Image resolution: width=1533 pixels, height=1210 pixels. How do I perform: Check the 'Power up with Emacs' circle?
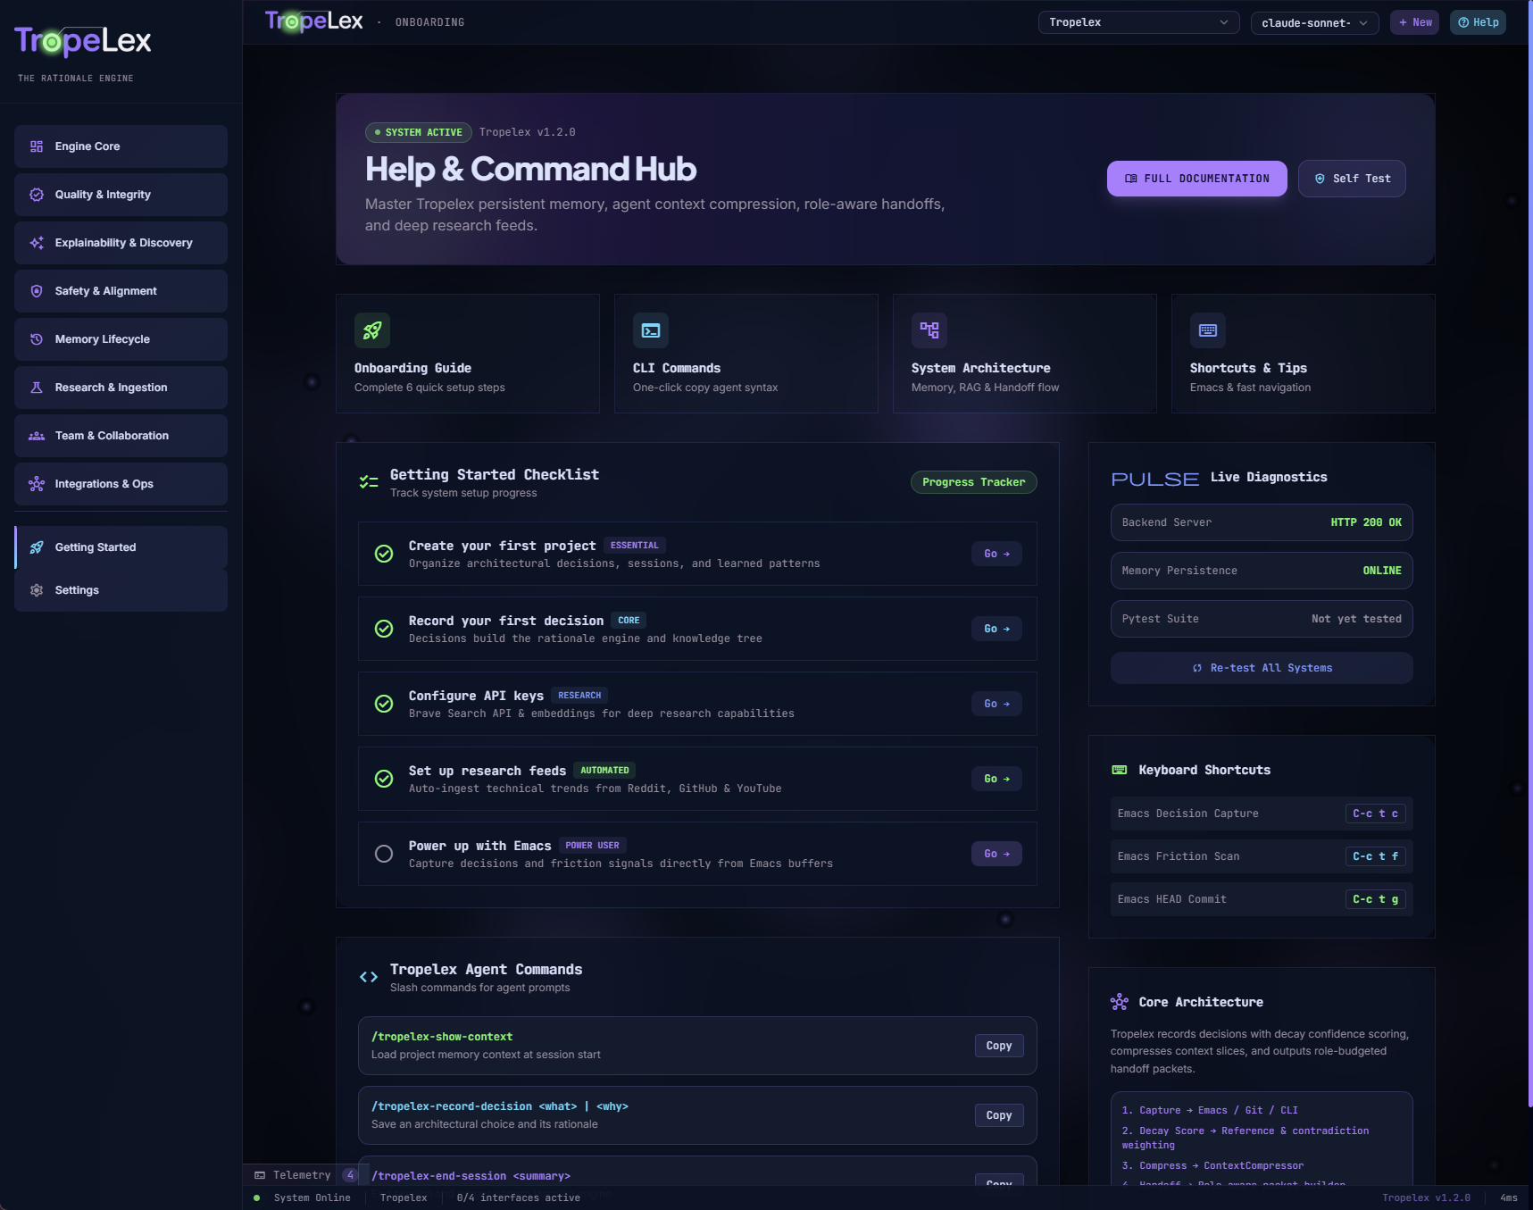click(384, 854)
